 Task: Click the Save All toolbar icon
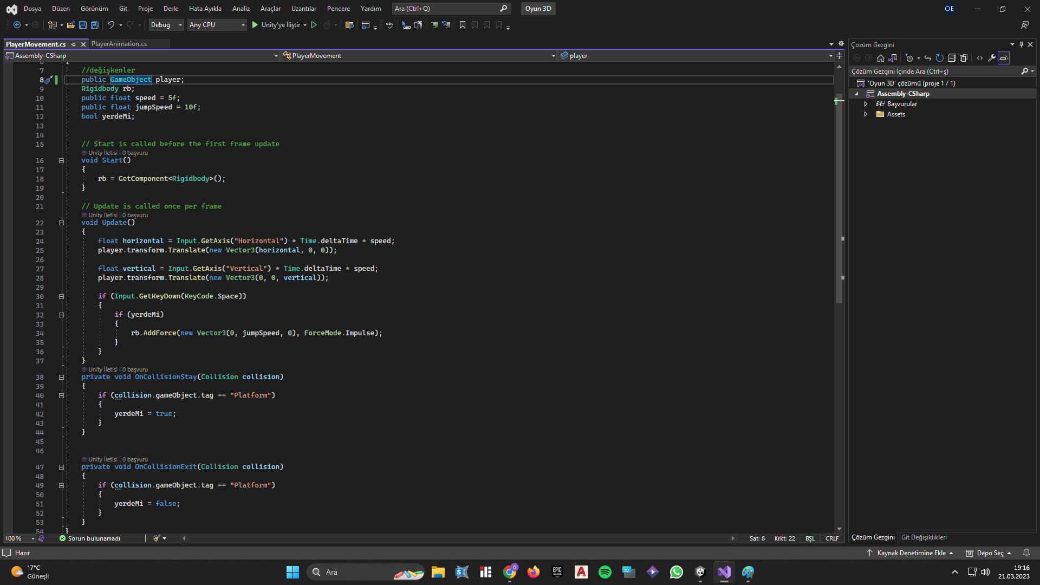95,25
